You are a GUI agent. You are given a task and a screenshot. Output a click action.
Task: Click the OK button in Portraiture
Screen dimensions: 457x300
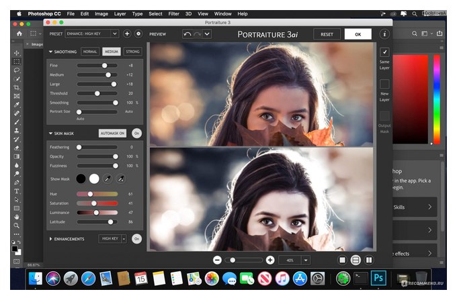click(x=358, y=34)
